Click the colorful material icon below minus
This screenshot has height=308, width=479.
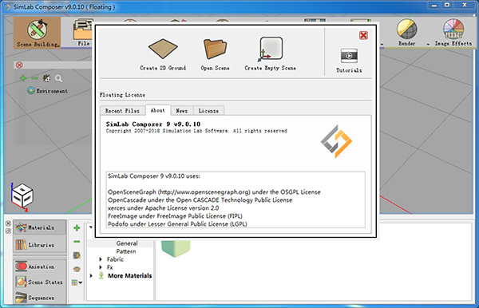[x=77, y=255]
